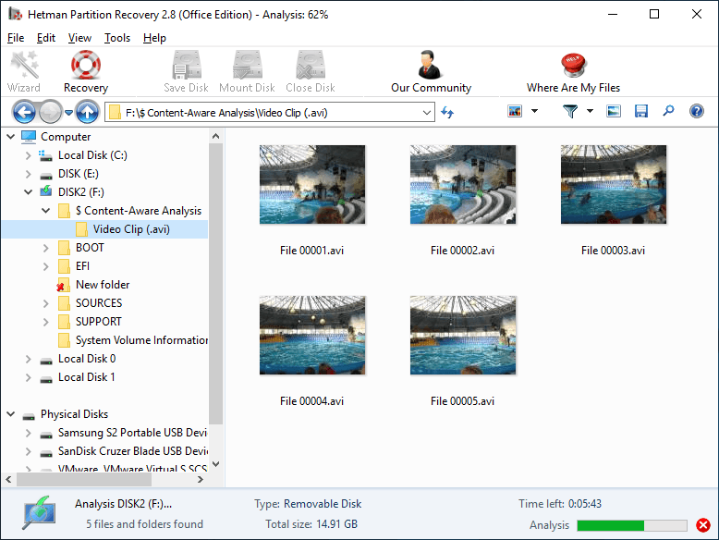Open Where Are My Files help
Screen dimensions: 719x540
[573, 65]
